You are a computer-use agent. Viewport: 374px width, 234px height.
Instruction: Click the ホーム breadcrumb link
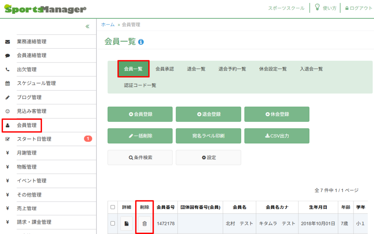coord(108,24)
